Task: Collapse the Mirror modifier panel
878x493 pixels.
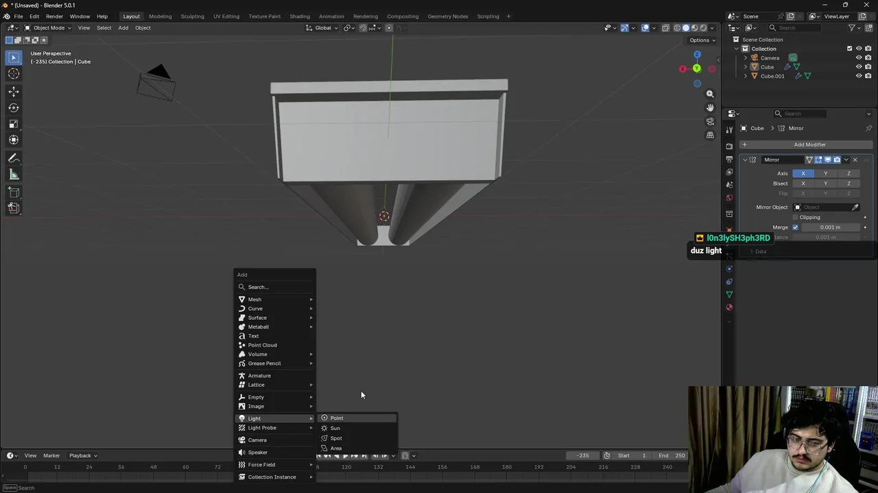Action: tap(745, 160)
